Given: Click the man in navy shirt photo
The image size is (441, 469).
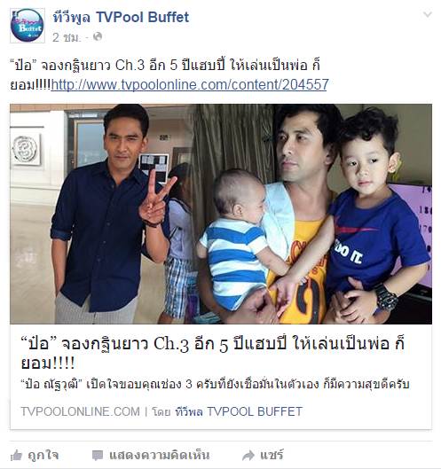Looking at the screenshot, I should pyautogui.click(x=102, y=214).
